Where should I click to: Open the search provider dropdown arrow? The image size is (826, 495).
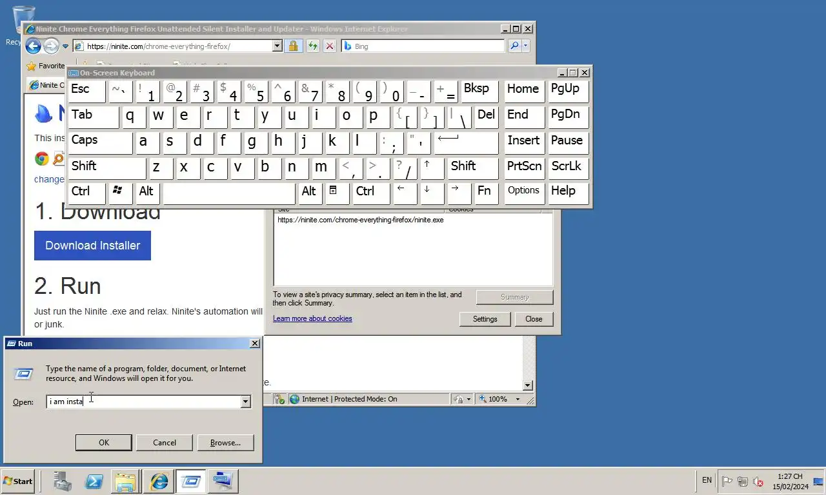coord(526,46)
